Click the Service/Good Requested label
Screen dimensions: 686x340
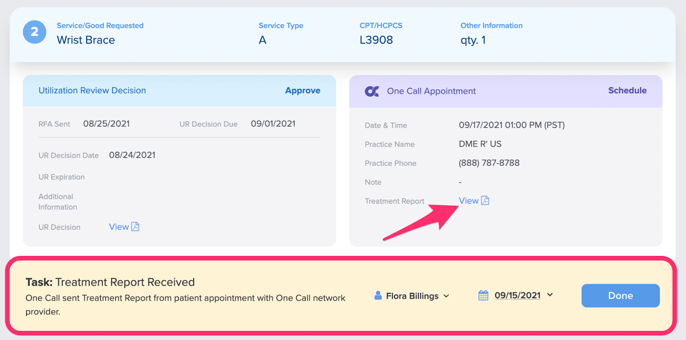100,26
